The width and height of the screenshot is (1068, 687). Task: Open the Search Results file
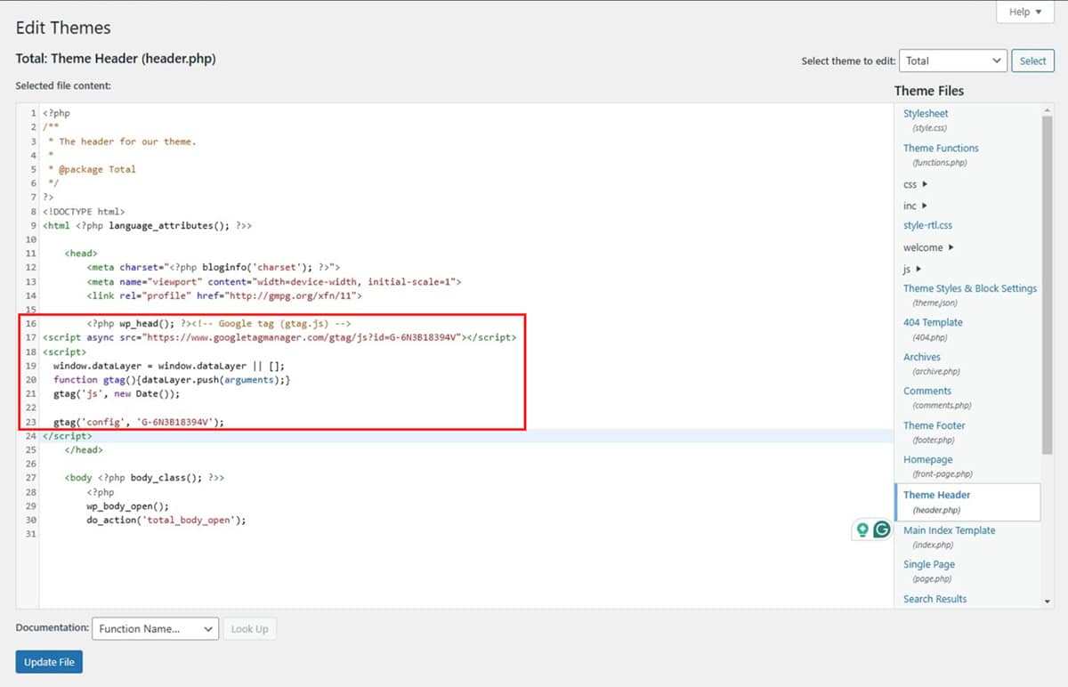click(x=934, y=599)
